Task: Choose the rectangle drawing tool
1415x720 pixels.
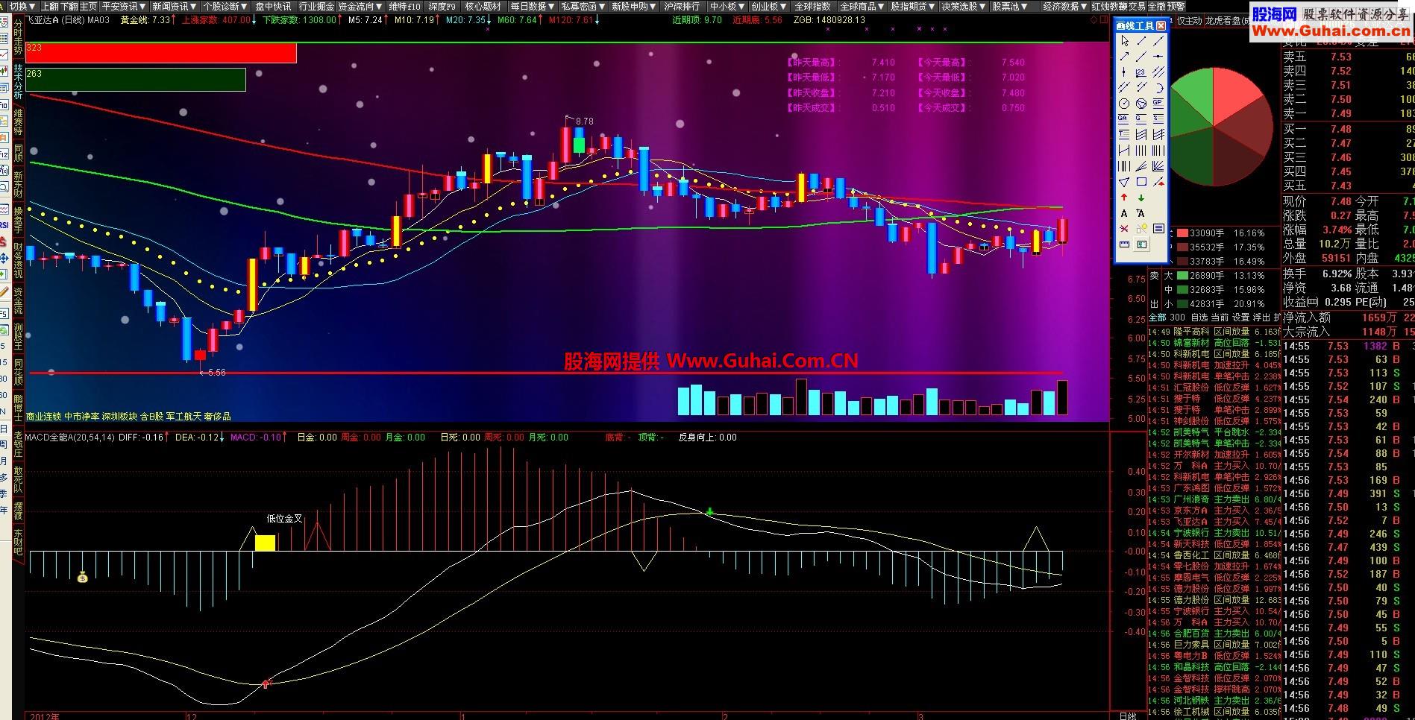Action: [1141, 181]
